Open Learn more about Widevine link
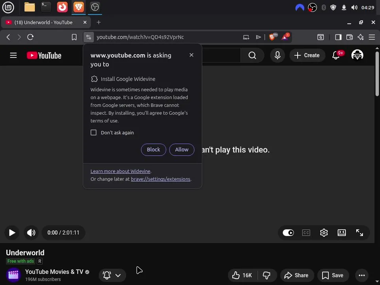380x285 pixels. (x=120, y=171)
